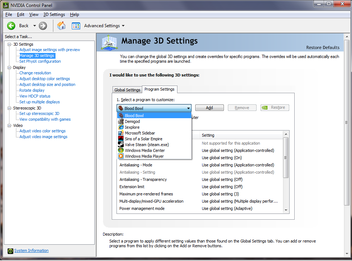Select Set PhysX configuration in task tree
This screenshot has width=352, height=261.
pyautogui.click(x=40, y=61)
